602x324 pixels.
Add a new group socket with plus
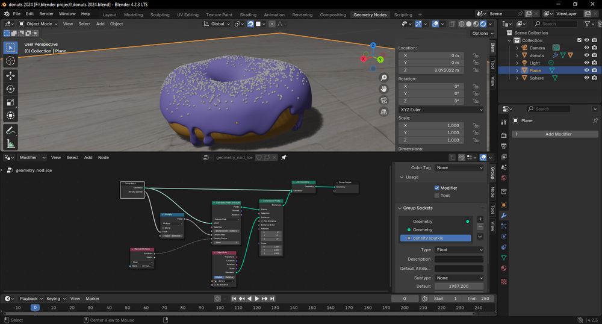(480, 220)
